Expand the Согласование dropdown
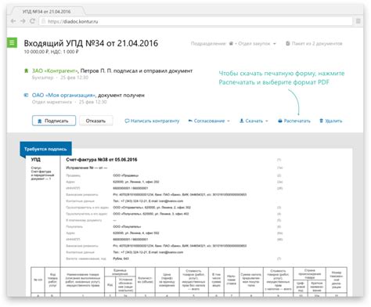The width and height of the screenshot is (371, 307). coord(209,121)
